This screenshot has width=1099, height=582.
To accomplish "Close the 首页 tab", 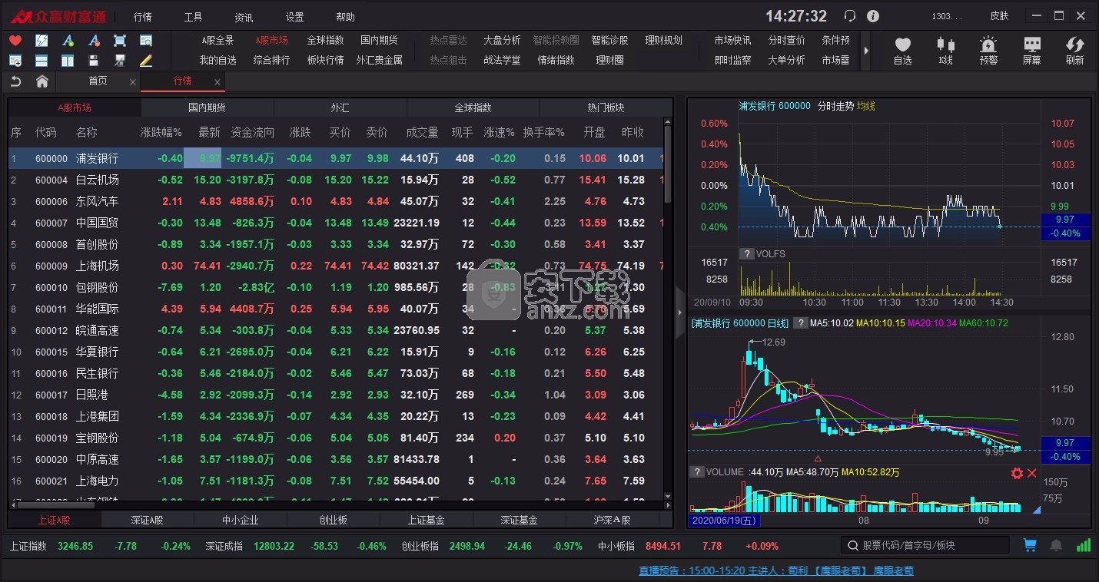I will 133,82.
